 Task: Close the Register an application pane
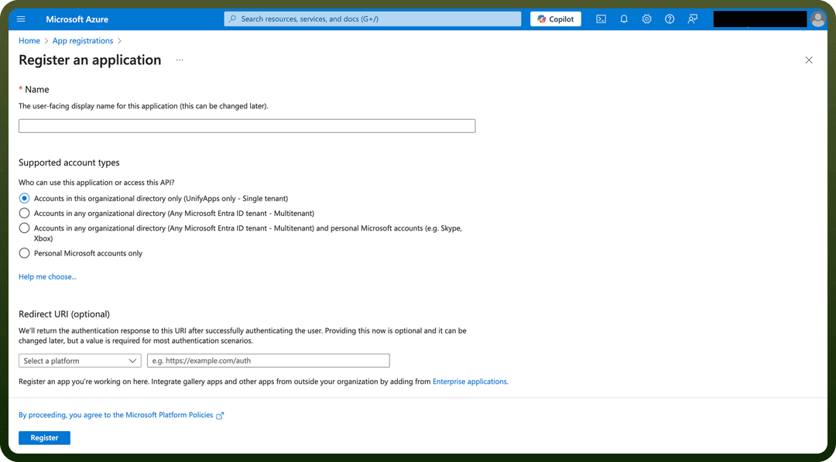(809, 60)
